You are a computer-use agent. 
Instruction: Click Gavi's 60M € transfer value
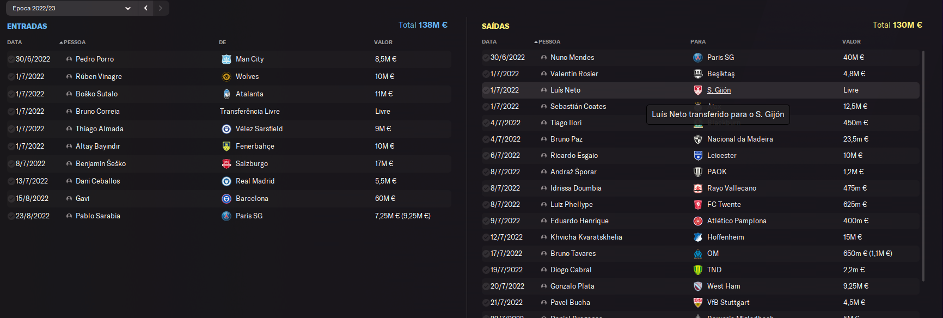[x=385, y=199]
